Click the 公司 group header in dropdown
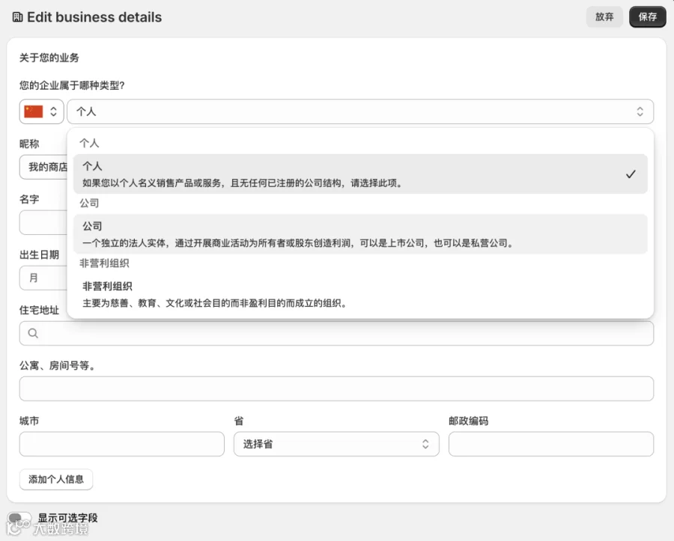This screenshot has height=541, width=674. (89, 203)
